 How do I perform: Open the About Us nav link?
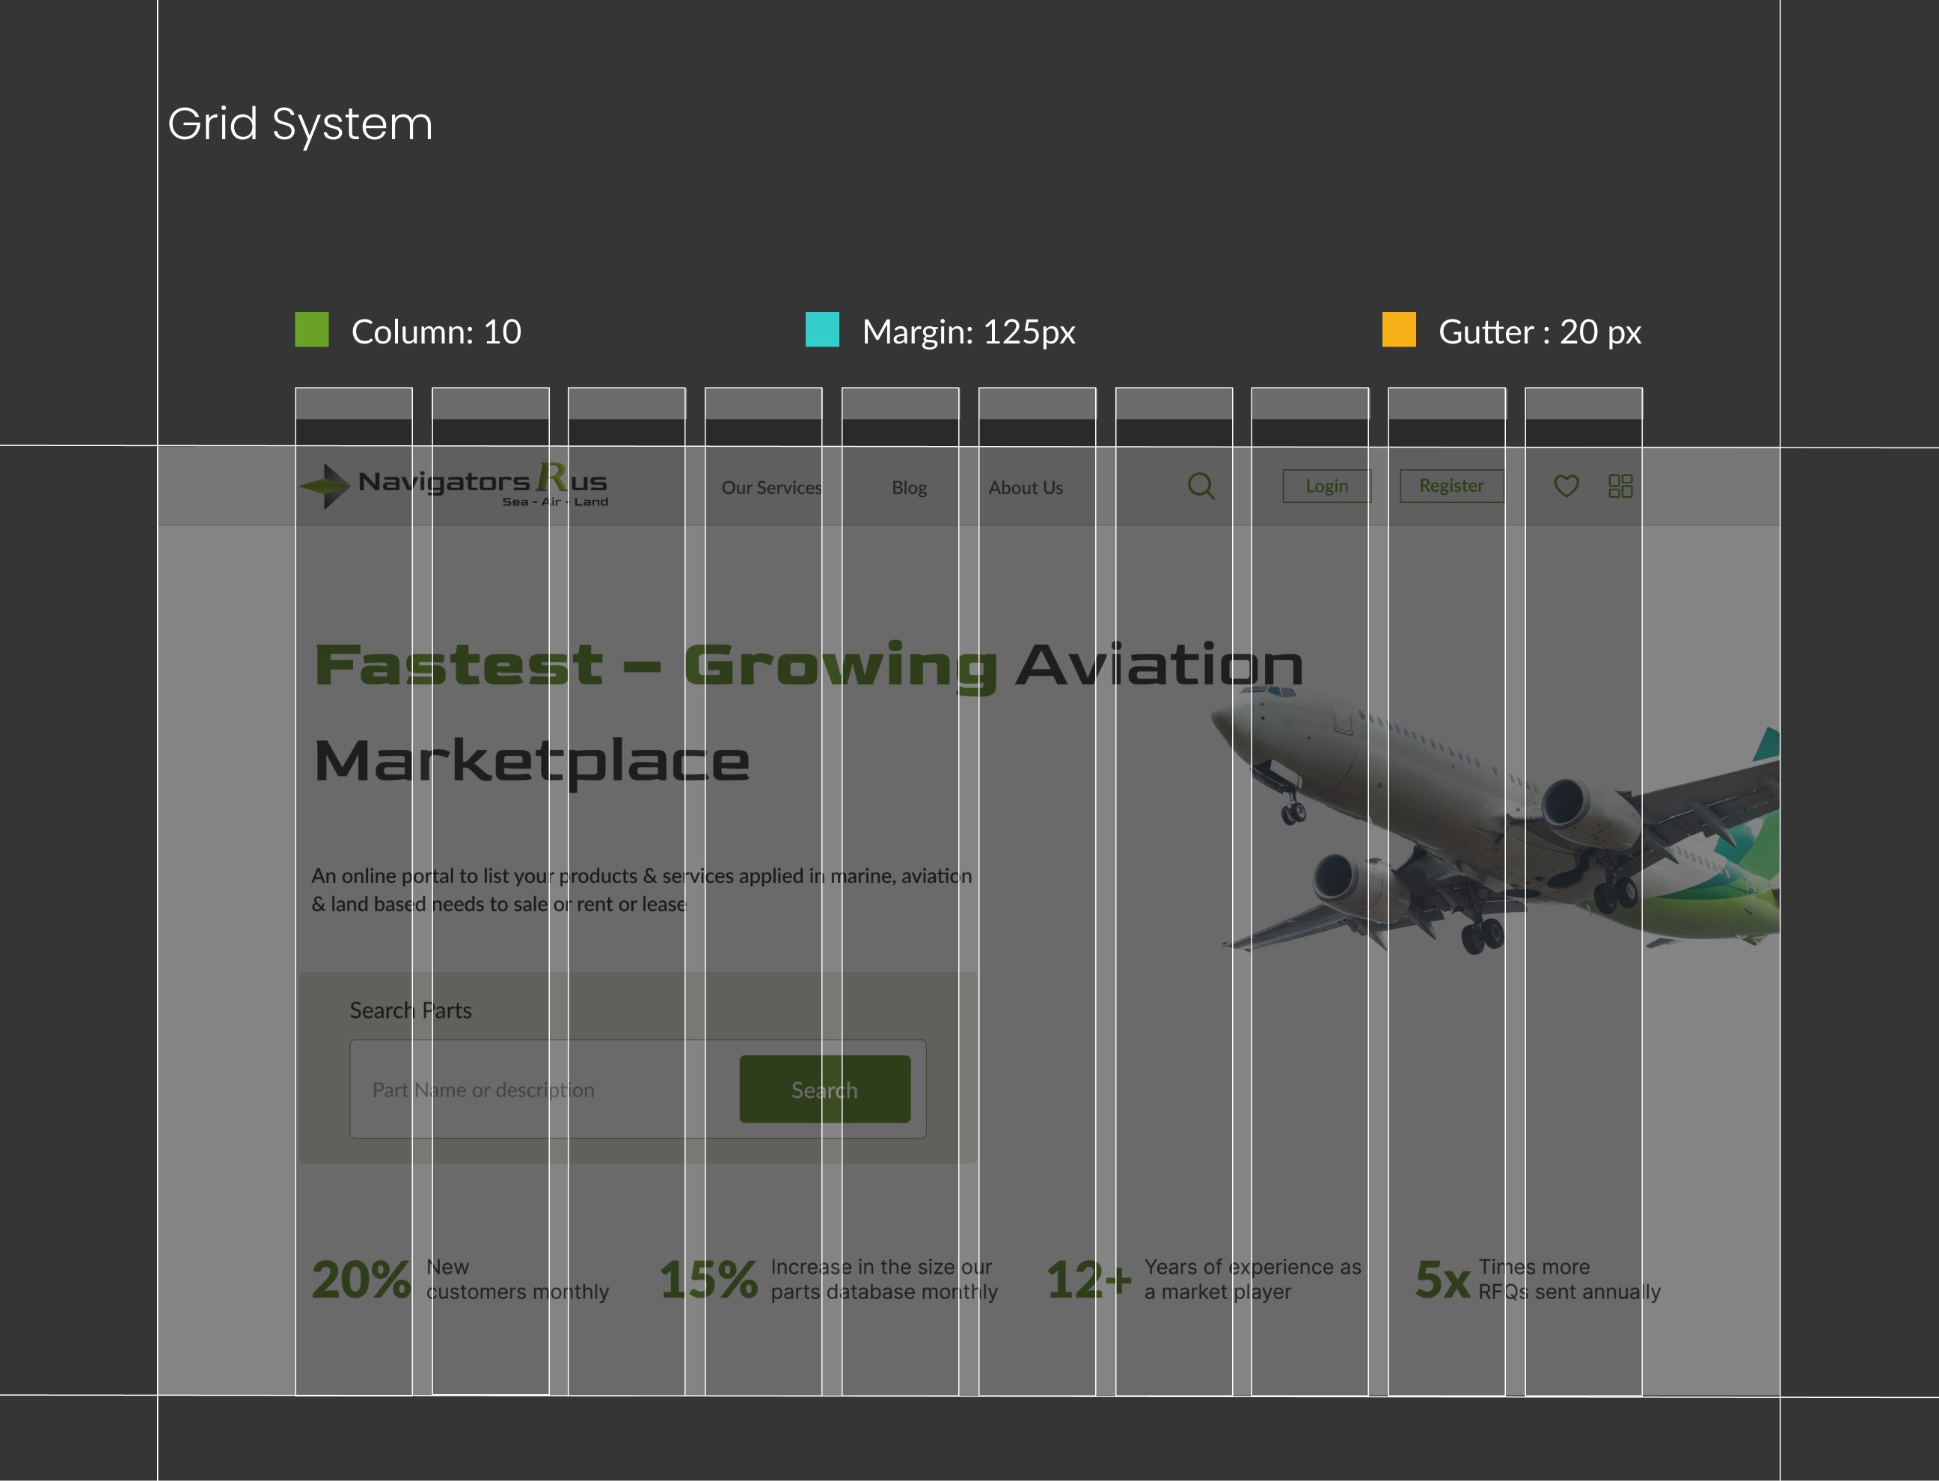pyautogui.click(x=1026, y=487)
